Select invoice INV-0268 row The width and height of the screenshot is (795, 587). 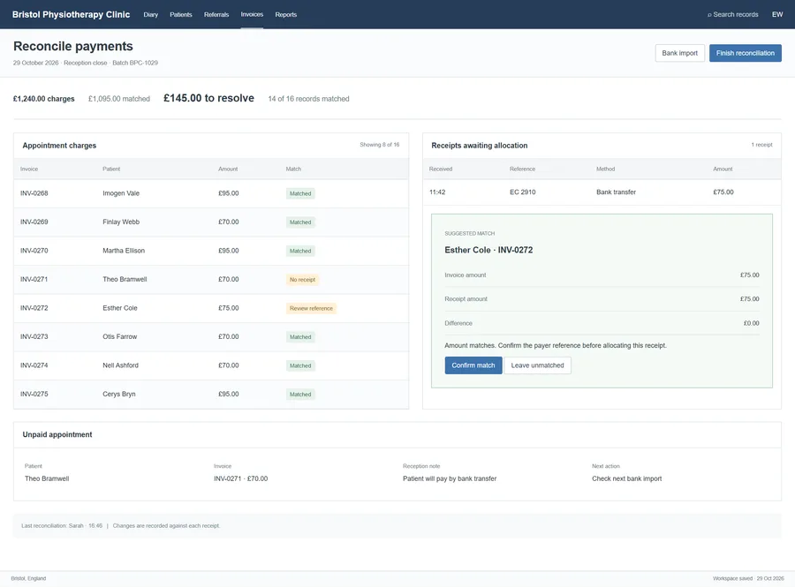211,193
